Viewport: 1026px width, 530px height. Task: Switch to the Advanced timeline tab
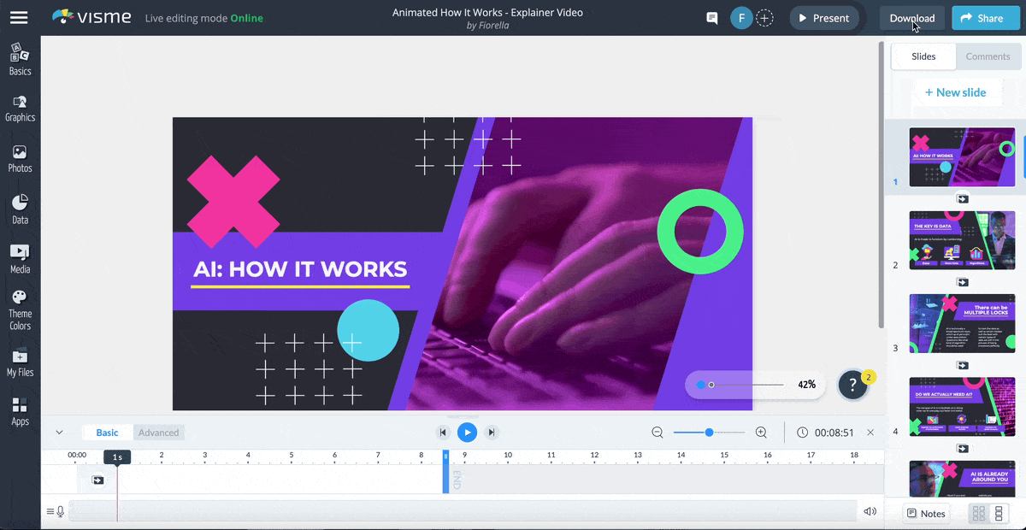[x=158, y=432]
